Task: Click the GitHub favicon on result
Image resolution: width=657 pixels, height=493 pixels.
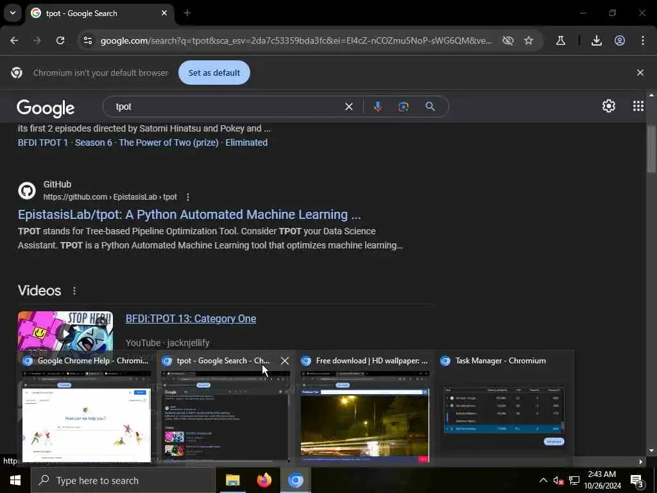Action: pyautogui.click(x=27, y=191)
